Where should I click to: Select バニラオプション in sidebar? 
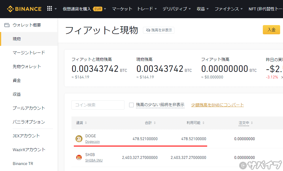(x=29, y=122)
